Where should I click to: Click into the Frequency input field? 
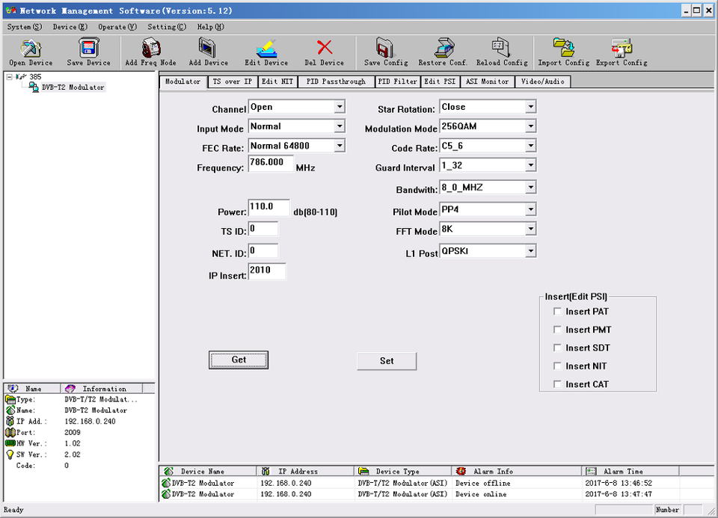coord(270,164)
